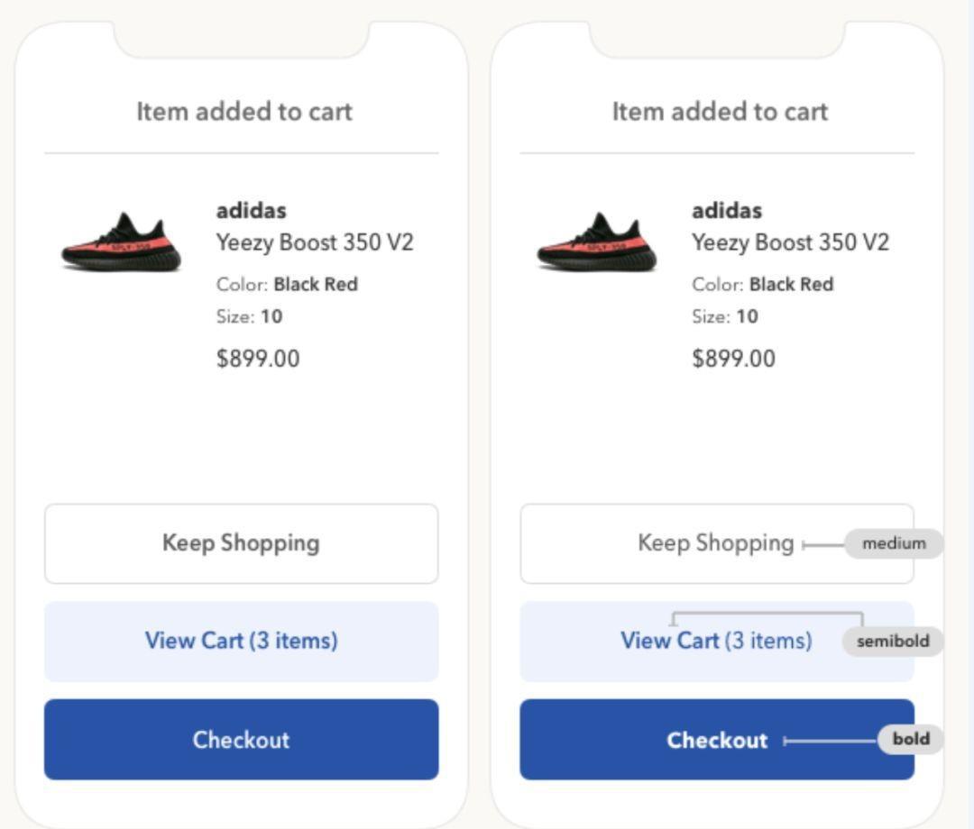This screenshot has width=974, height=829.
Task: Click the bold annotation tag
Action: [911, 739]
